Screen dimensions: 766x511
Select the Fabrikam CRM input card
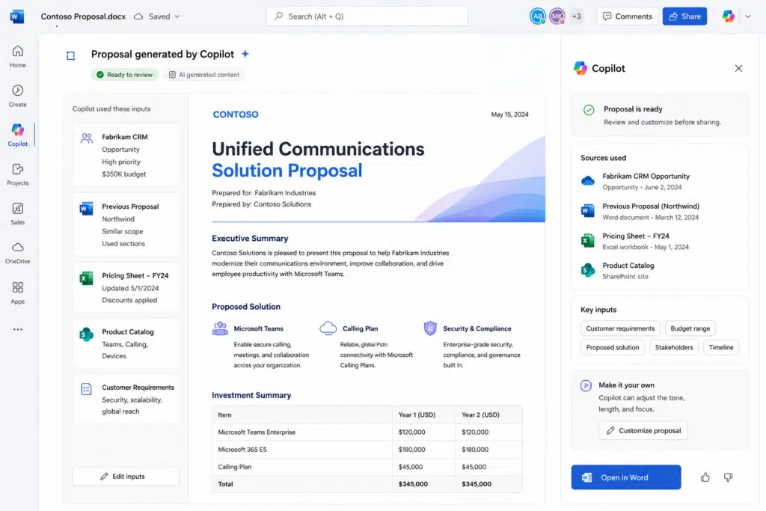pyautogui.click(x=126, y=156)
